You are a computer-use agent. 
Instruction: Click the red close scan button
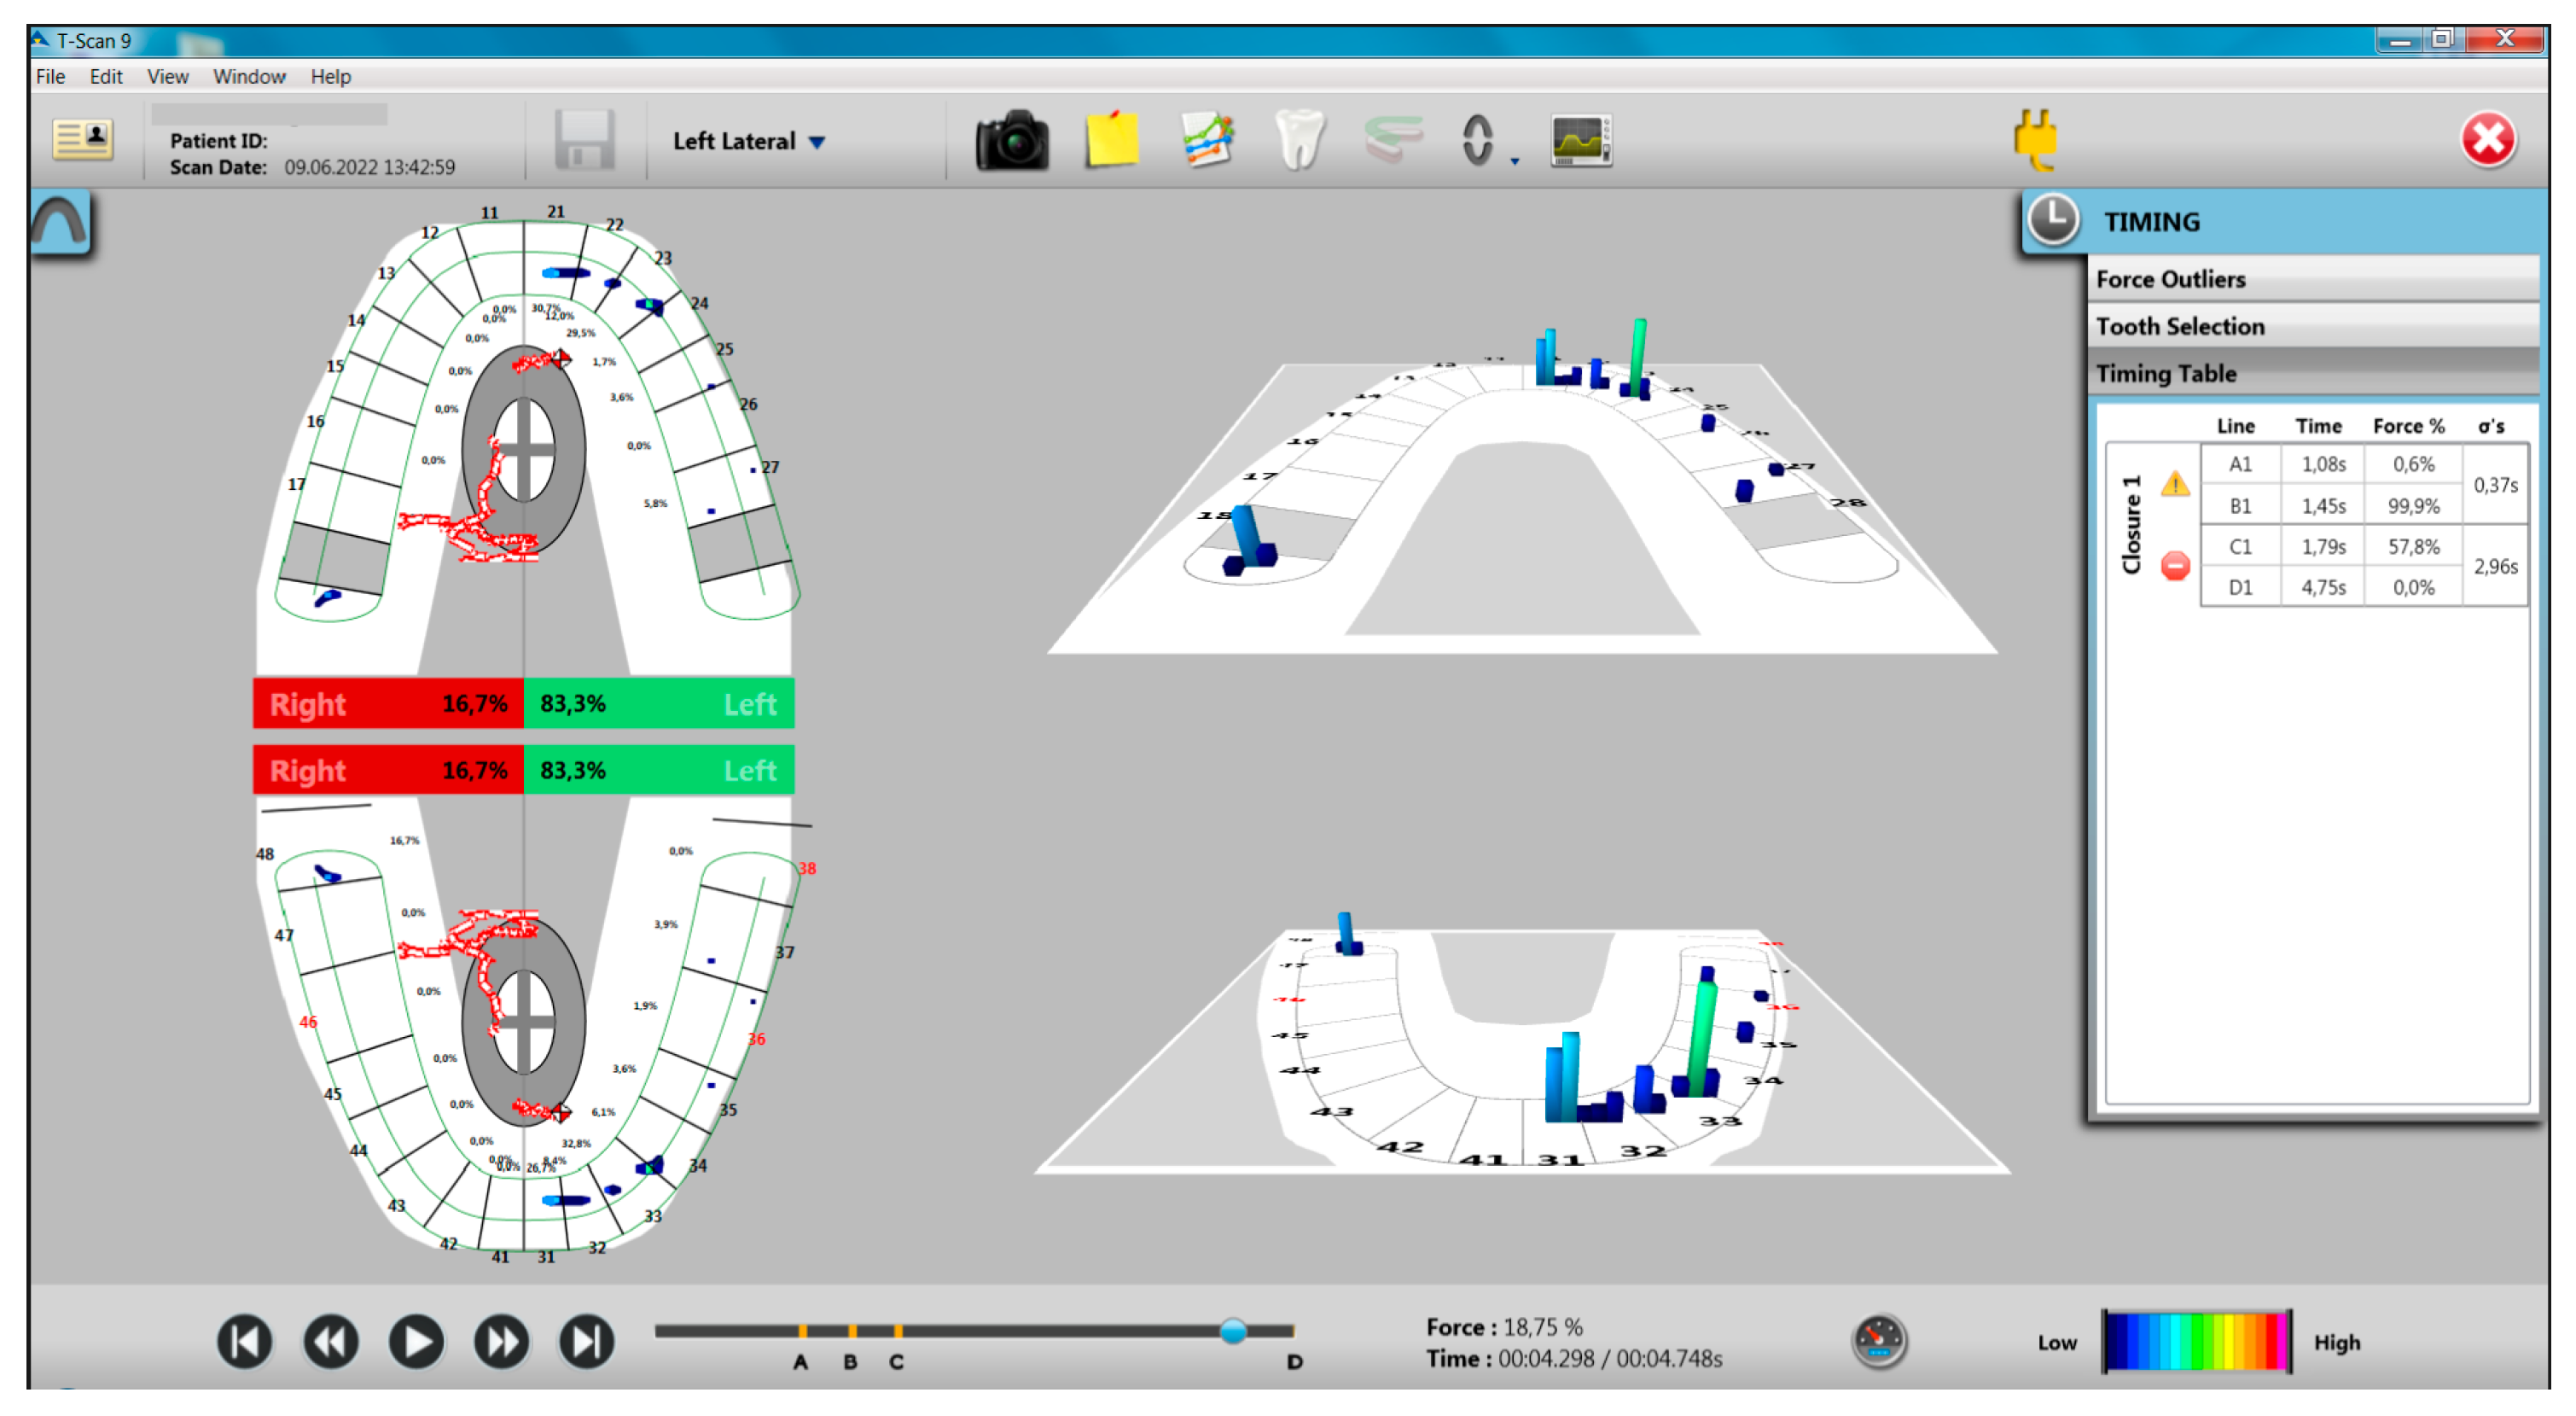click(x=2487, y=140)
